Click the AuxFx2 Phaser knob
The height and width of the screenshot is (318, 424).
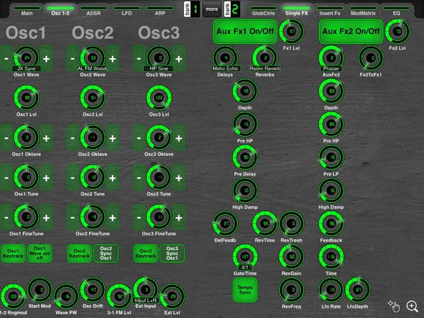click(x=331, y=58)
